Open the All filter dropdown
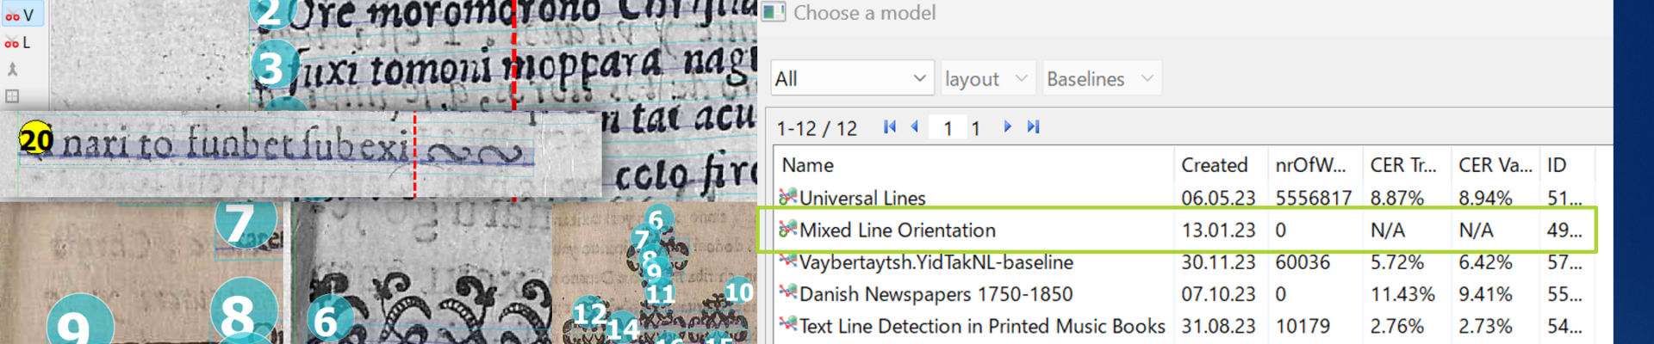Viewport: 1654px width, 344px height. [851, 78]
